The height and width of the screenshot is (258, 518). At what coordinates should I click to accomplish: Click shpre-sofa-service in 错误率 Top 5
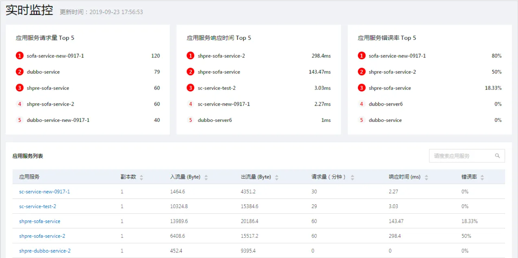(390, 88)
